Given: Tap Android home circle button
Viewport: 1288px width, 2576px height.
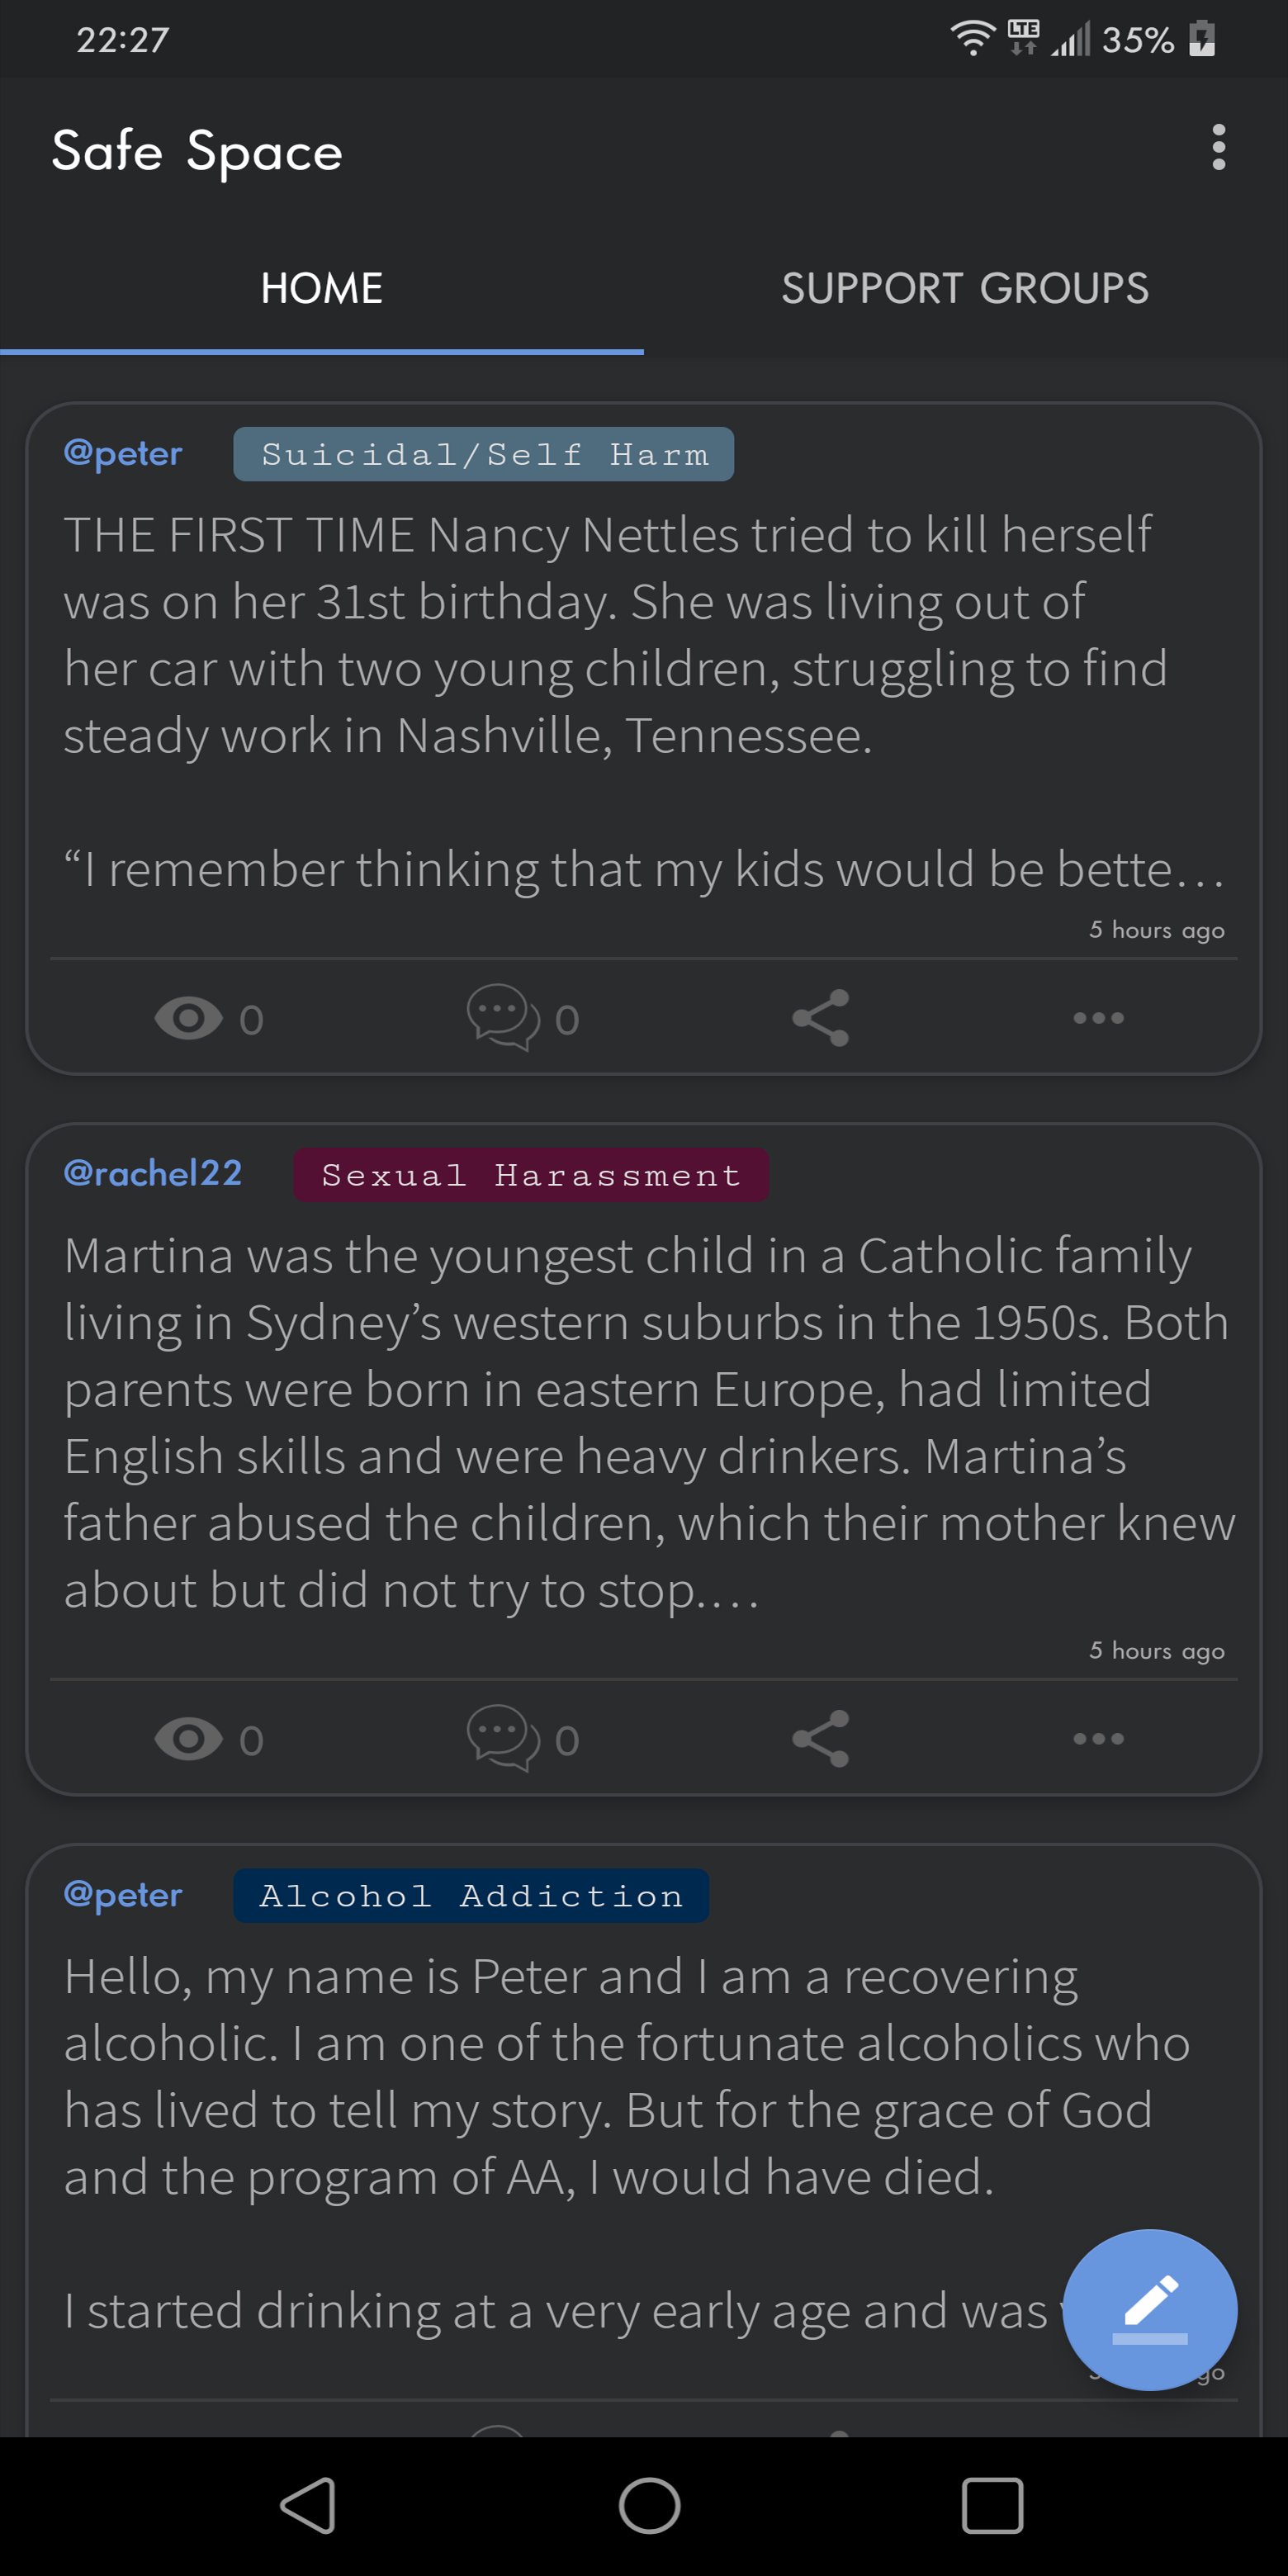Looking at the screenshot, I should tap(649, 2505).
